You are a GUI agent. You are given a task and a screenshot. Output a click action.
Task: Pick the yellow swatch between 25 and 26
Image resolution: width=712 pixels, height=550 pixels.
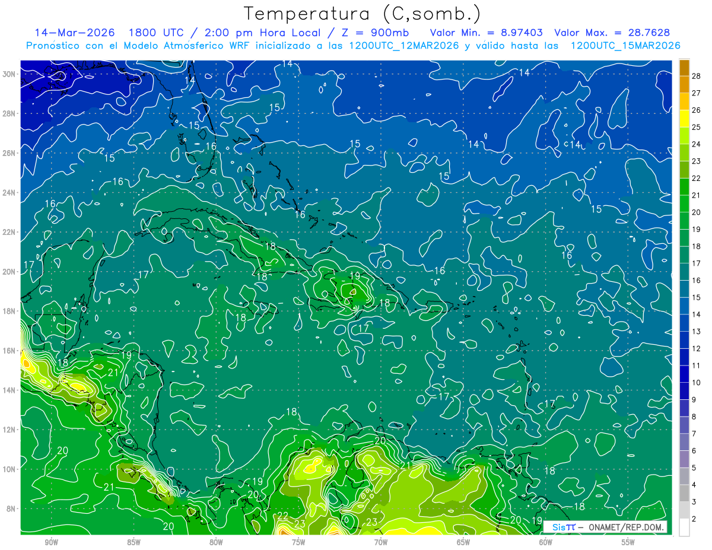coord(684,118)
